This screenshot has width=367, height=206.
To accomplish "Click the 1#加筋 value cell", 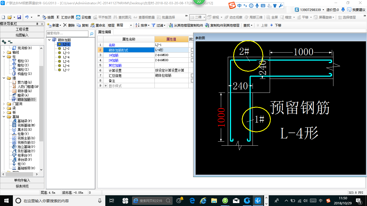I will pyautogui.click(x=171, y=55).
